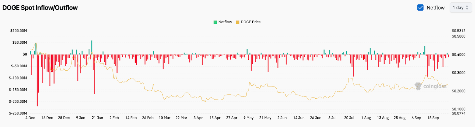This screenshot has width=475, height=127.
Task: Click the 25 Aug date label
Action: click(400, 118)
